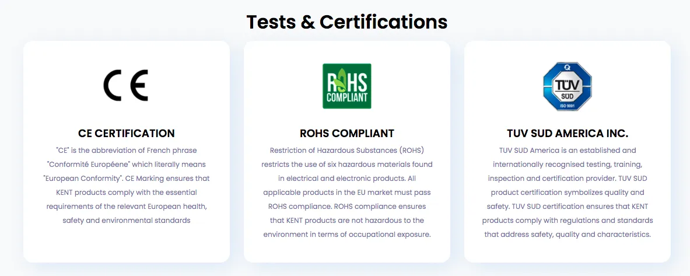690x276 pixels.
Task: Click 'that address safety, quality and characteristics' line
Action: tap(568, 235)
